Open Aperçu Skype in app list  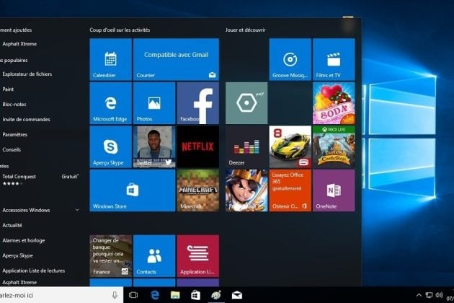18,255
